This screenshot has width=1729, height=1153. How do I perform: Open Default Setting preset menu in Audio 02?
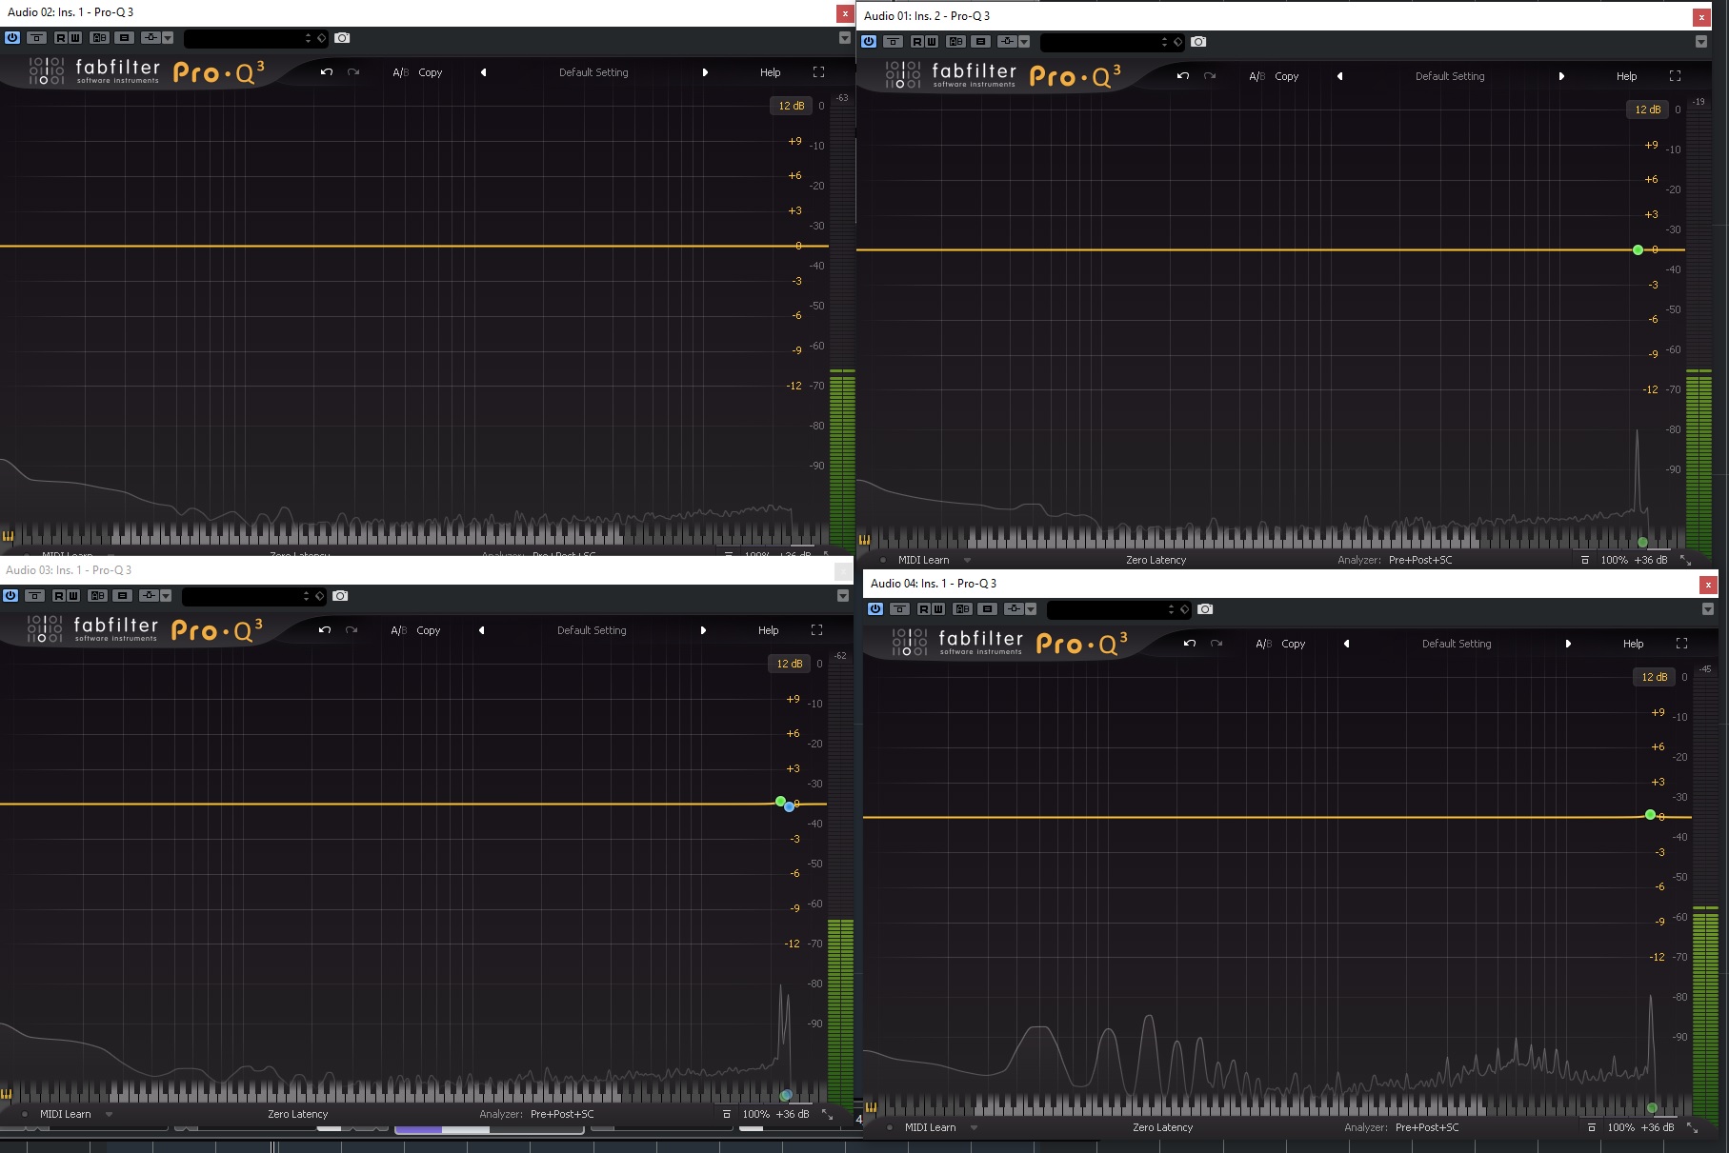(593, 72)
